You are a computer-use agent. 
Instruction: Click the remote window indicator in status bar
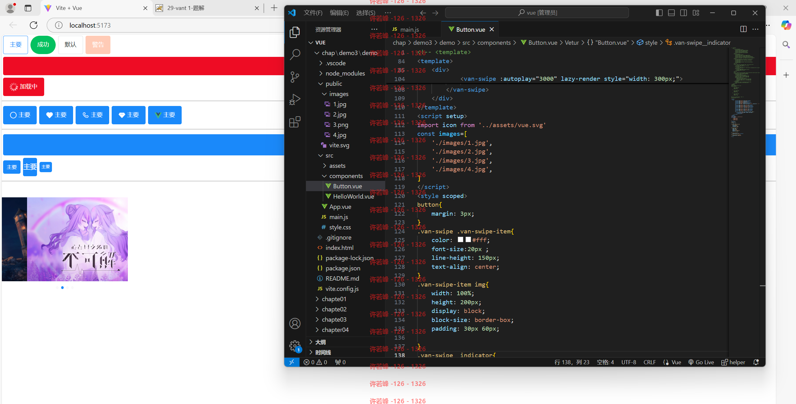tap(292, 362)
